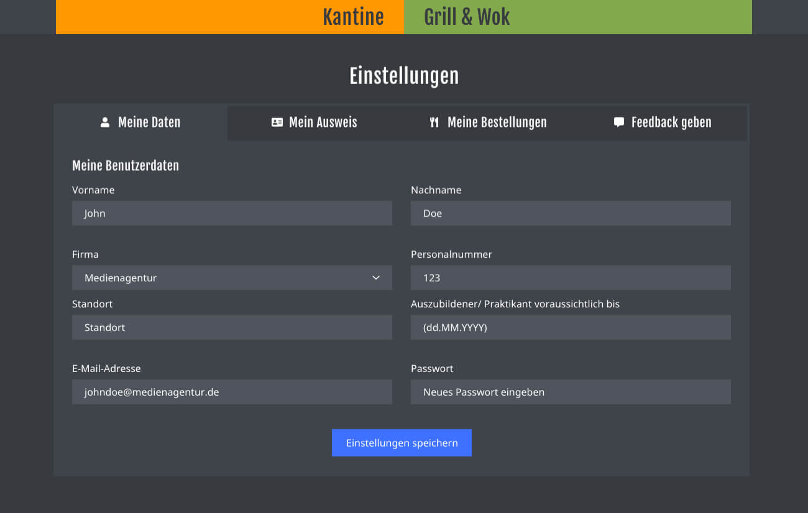Click the cutlery icon beside Meine Bestellungen
Image resolution: width=808 pixels, height=513 pixels.
(434, 122)
